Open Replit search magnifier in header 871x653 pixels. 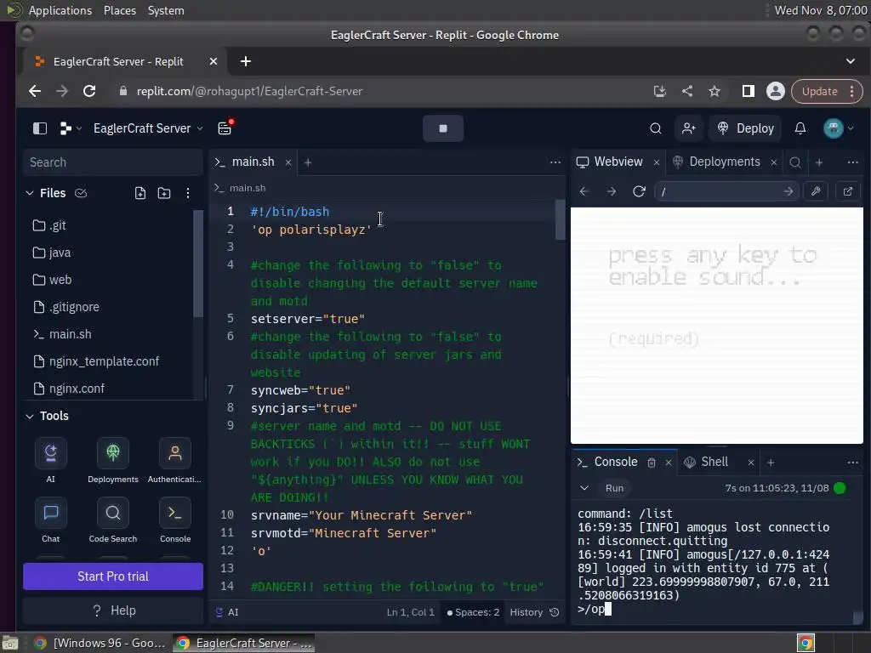coord(656,128)
